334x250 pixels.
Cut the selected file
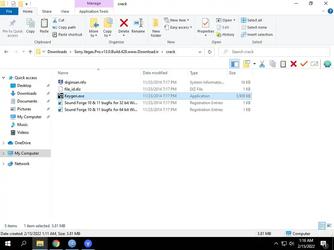click(x=59, y=20)
